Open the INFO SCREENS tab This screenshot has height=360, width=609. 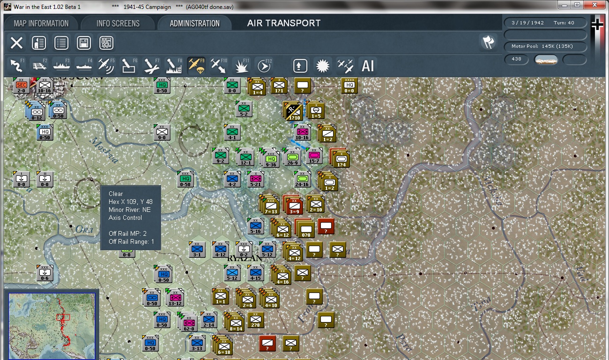pos(118,23)
